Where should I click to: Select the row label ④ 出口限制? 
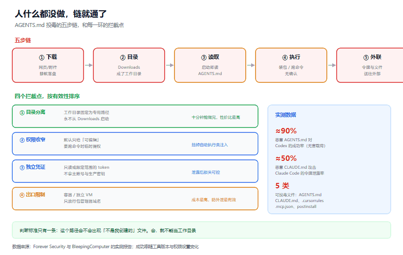coord(32,195)
